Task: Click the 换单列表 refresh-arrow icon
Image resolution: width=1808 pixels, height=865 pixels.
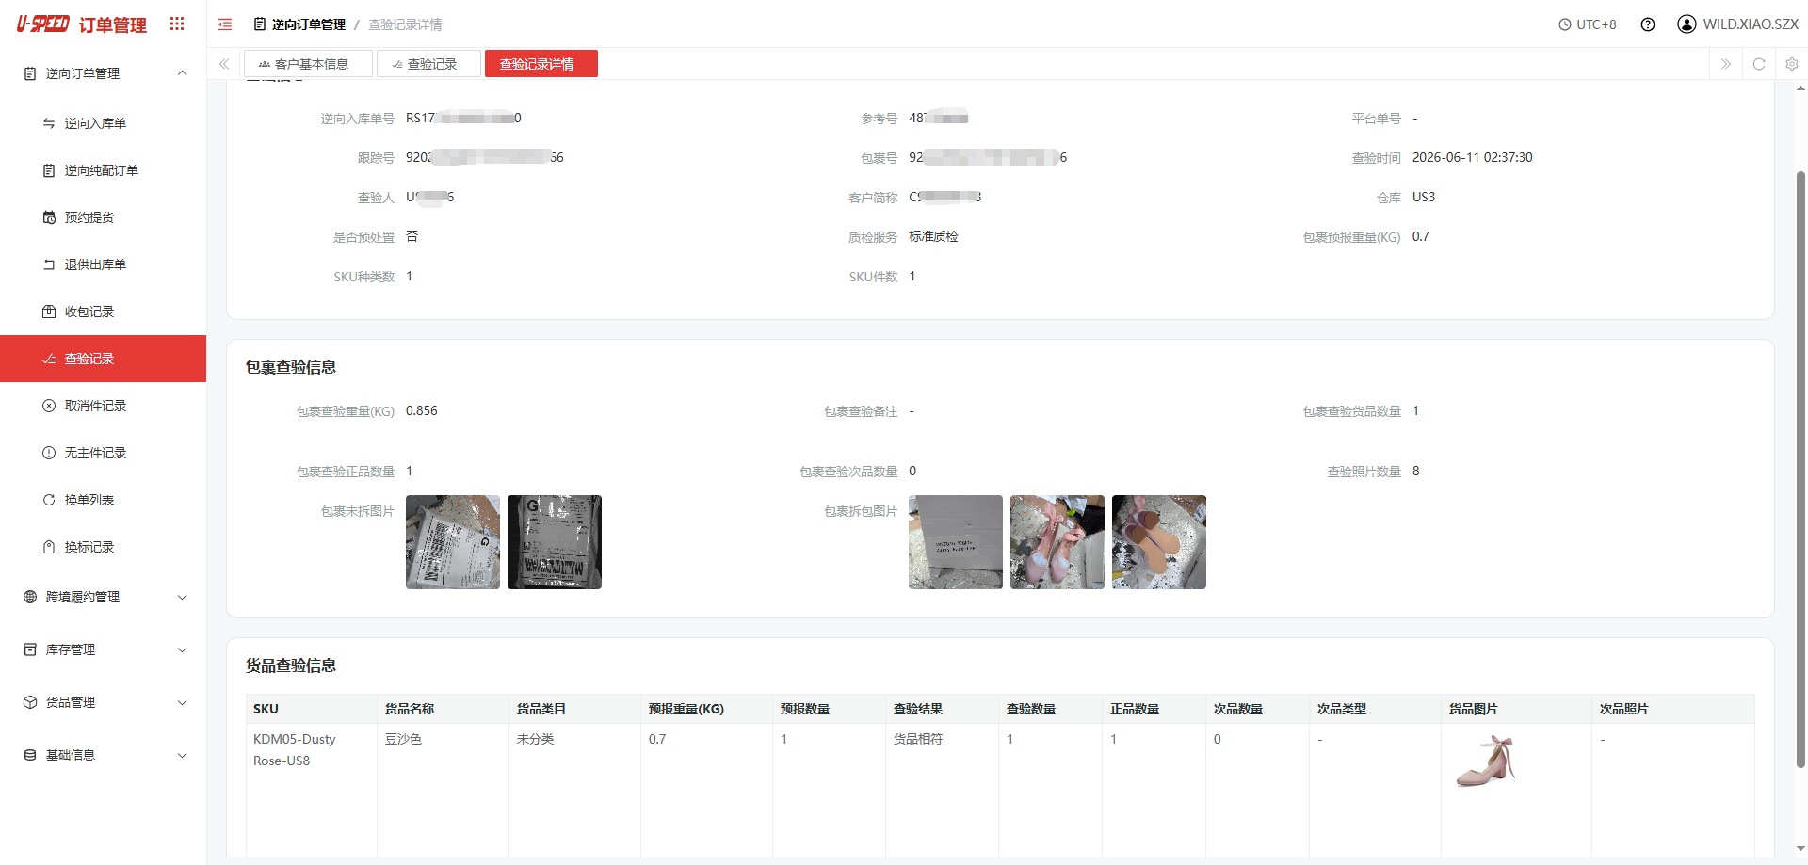Action: (49, 500)
